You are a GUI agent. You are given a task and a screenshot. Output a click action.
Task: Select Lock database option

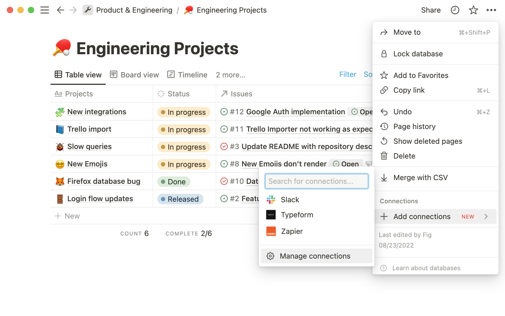click(418, 54)
